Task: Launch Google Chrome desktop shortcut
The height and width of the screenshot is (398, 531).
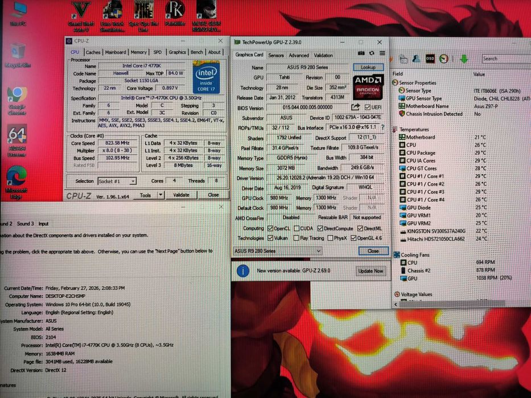Action: 17,101
